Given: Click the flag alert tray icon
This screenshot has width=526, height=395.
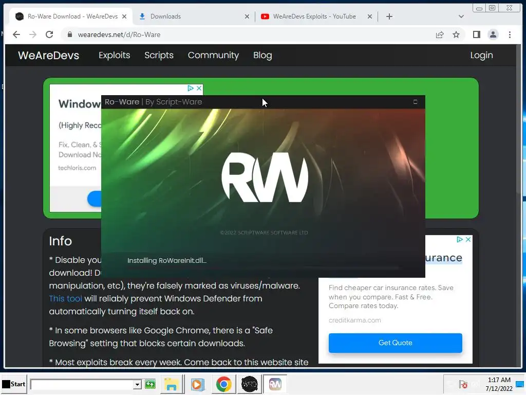Looking at the screenshot, I should (463, 384).
